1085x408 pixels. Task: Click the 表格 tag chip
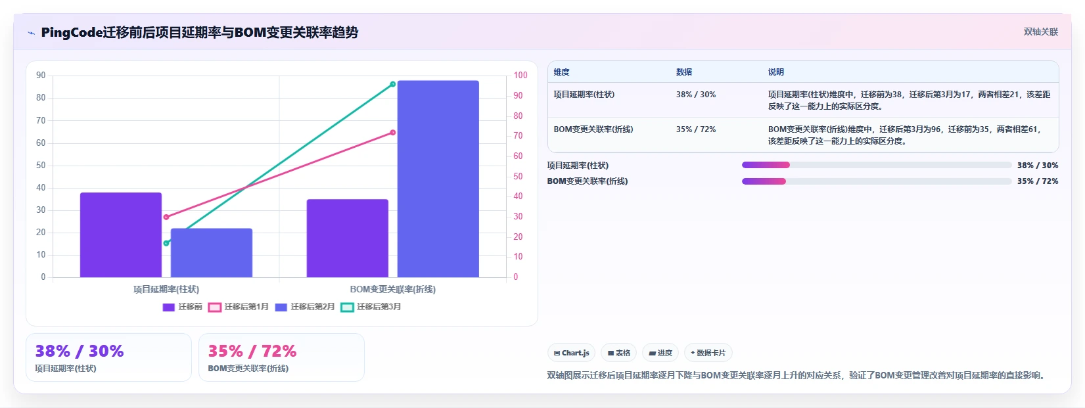618,353
